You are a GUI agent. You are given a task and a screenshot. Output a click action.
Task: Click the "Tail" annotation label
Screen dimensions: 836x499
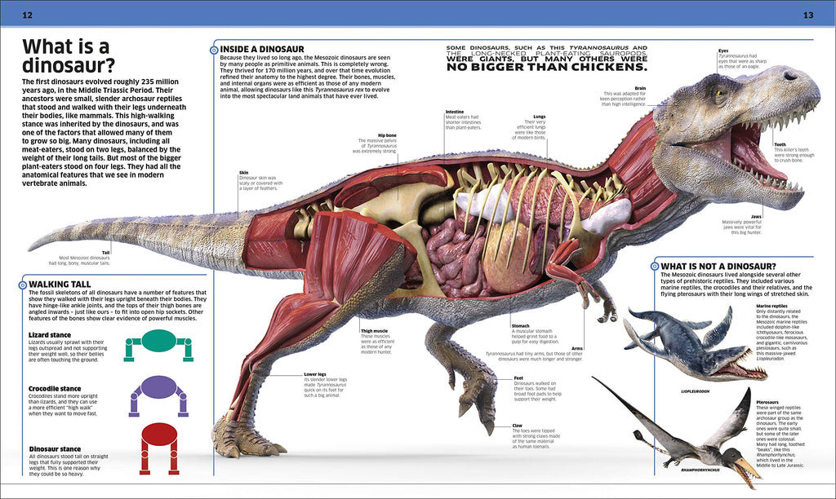pos(105,253)
